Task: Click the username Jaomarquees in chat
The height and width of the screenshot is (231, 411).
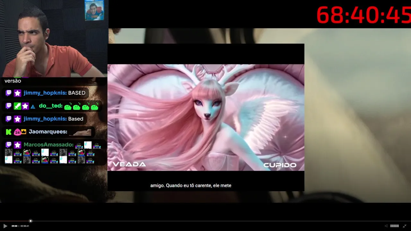Action: 48,132
